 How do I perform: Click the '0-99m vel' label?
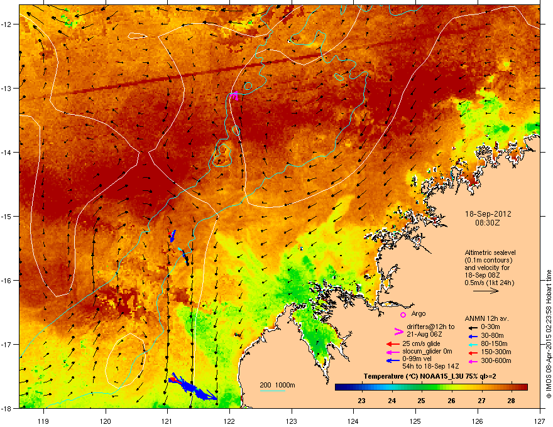[417, 359]
